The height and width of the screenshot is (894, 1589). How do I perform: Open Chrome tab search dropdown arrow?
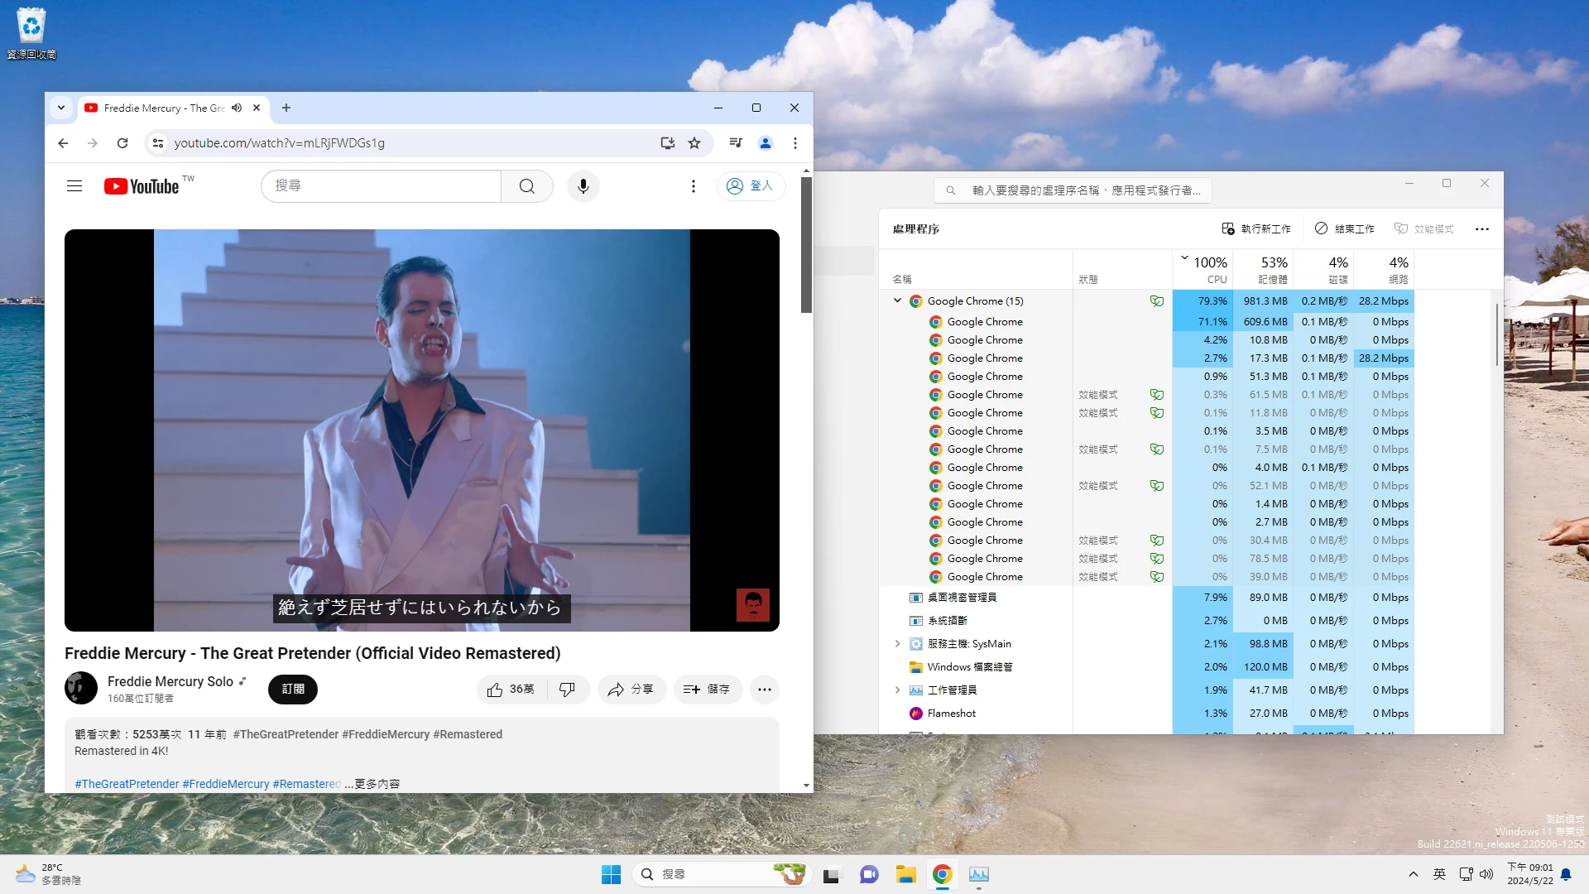[x=61, y=108]
